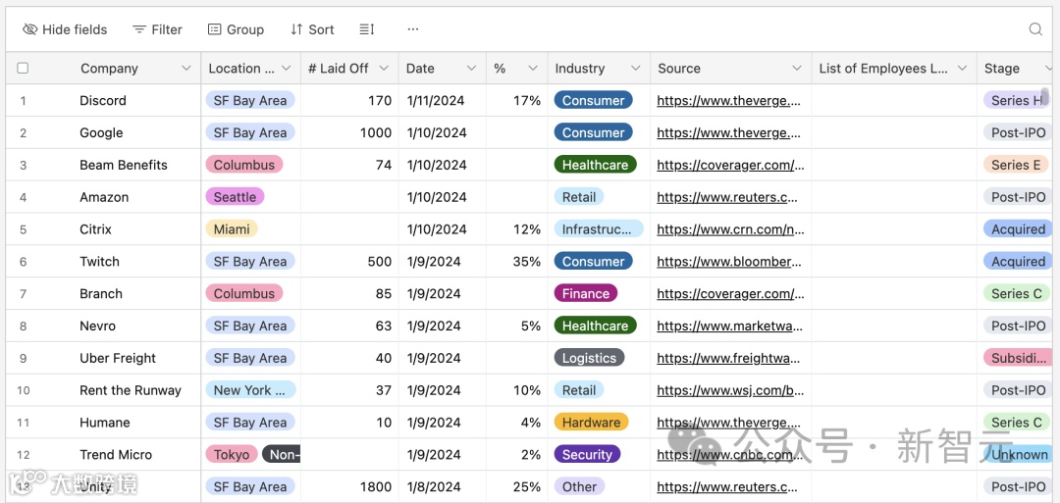
Task: Open the Branch coverager.com link
Action: pyautogui.click(x=731, y=294)
